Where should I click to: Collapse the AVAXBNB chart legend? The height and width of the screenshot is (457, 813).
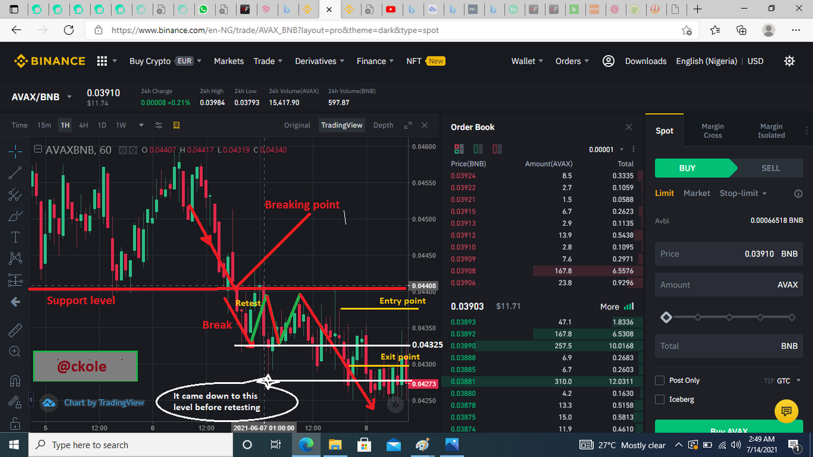pyautogui.click(x=39, y=150)
